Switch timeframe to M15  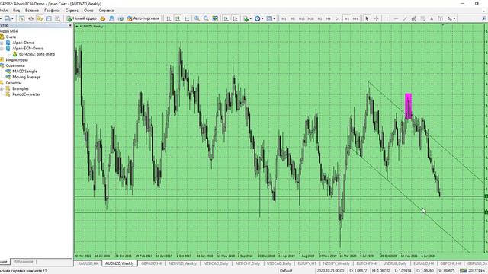click(302, 18)
